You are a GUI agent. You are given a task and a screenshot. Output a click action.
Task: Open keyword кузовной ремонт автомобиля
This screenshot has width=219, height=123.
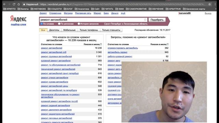pos(56,61)
